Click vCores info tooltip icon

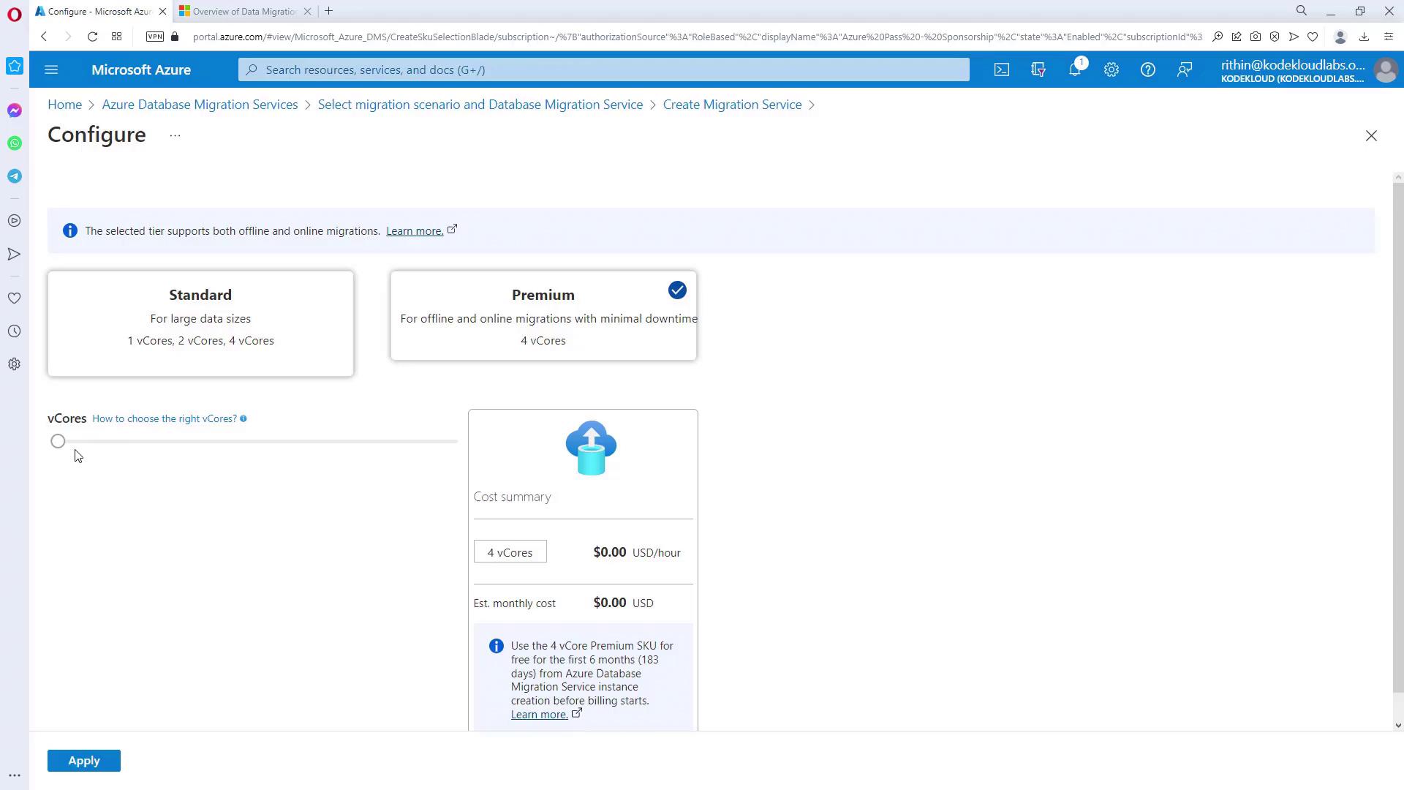pyautogui.click(x=244, y=419)
